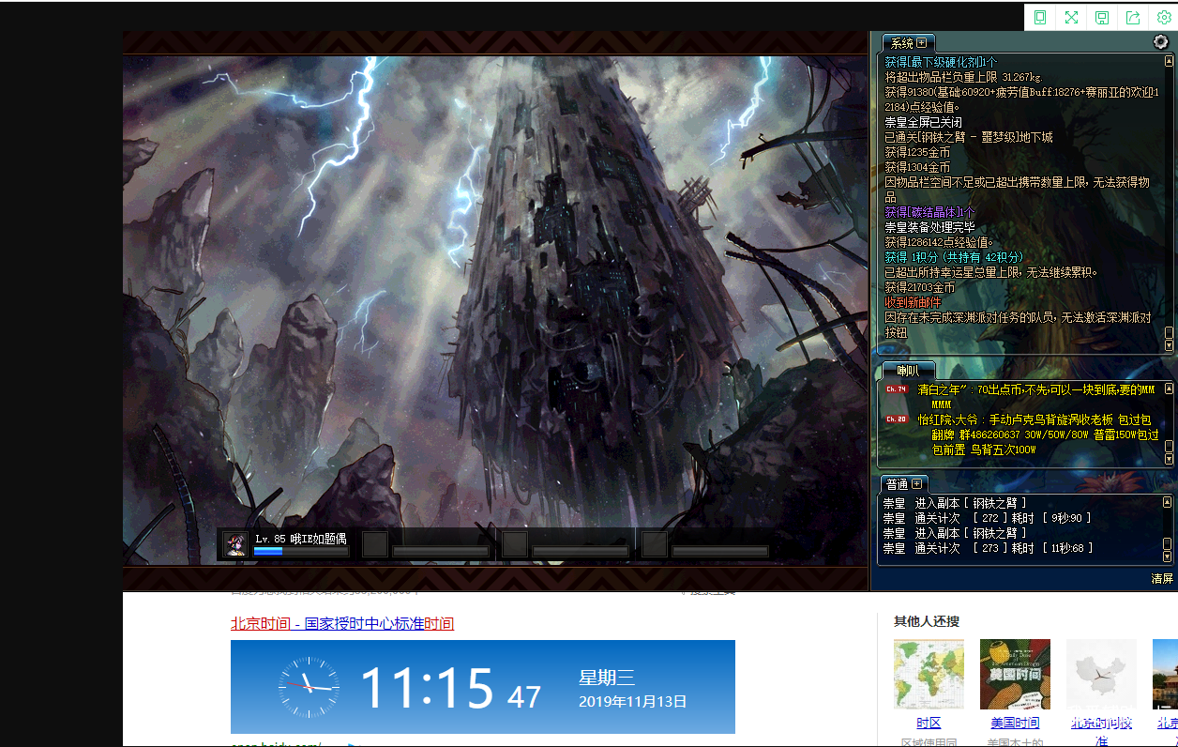Select the 普通 chat tab
1178x747 pixels.
(898, 484)
